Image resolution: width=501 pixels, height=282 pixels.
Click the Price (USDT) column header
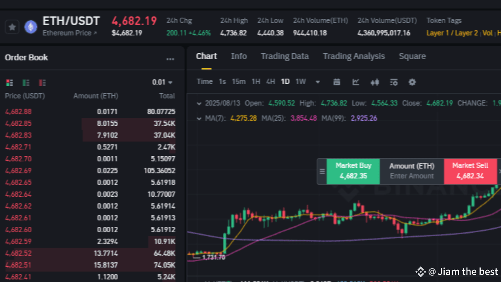(25, 96)
